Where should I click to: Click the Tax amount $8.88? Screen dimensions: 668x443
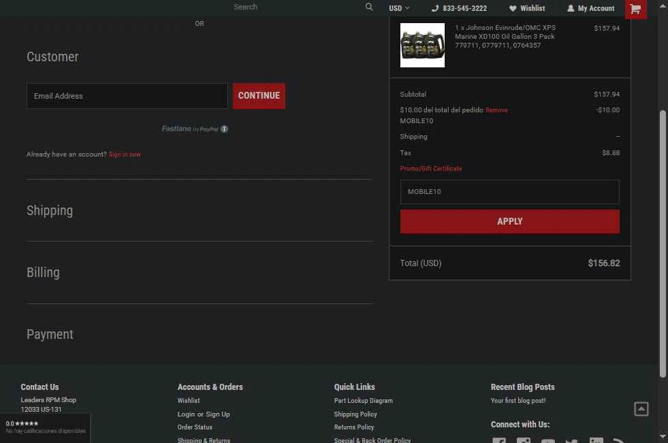(x=611, y=153)
